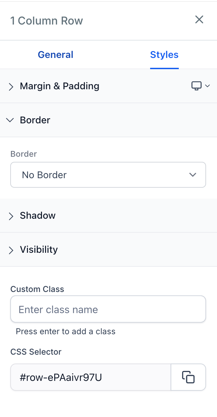217x417 pixels.
Task: Click the Press enter to add a class hint
Action: [x=66, y=331]
